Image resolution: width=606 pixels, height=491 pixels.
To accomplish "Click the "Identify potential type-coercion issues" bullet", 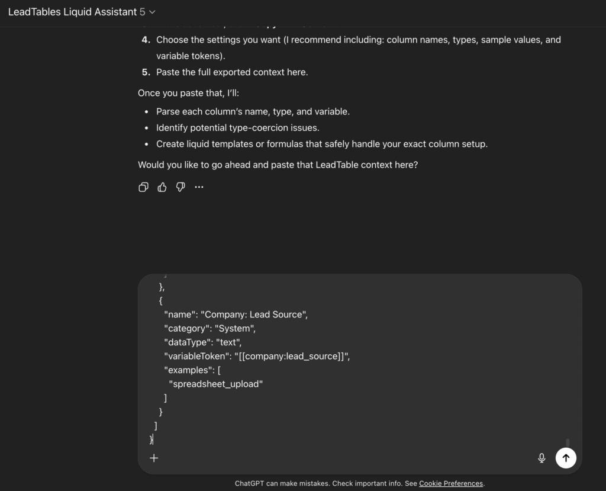I will pos(237,127).
